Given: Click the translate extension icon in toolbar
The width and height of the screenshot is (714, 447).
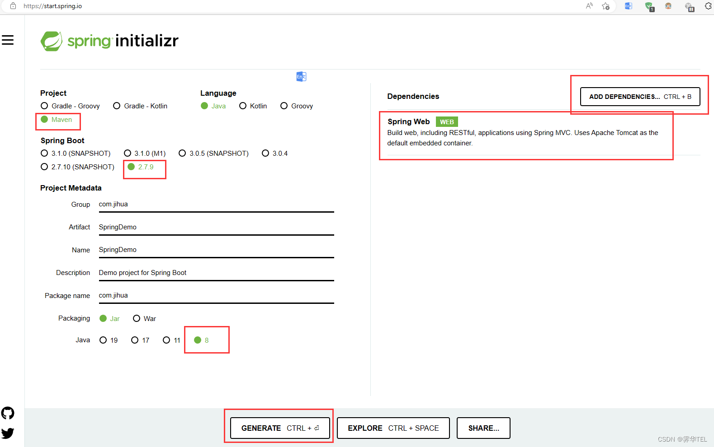Looking at the screenshot, I should coord(629,6).
